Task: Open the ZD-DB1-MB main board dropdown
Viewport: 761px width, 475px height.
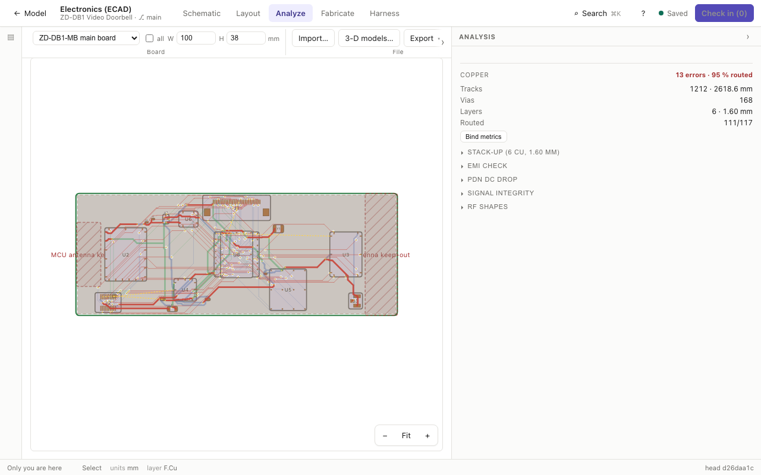Action: tap(86, 38)
